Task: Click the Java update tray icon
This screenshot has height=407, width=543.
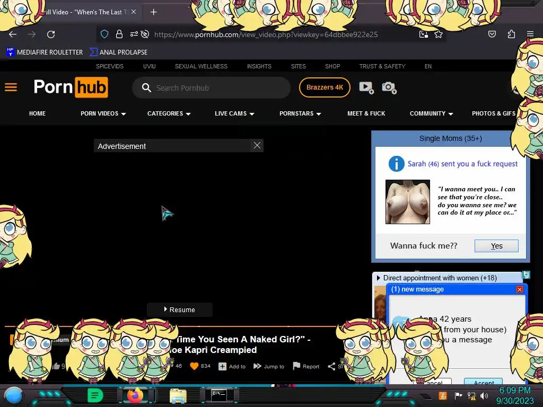Action: pos(442,395)
